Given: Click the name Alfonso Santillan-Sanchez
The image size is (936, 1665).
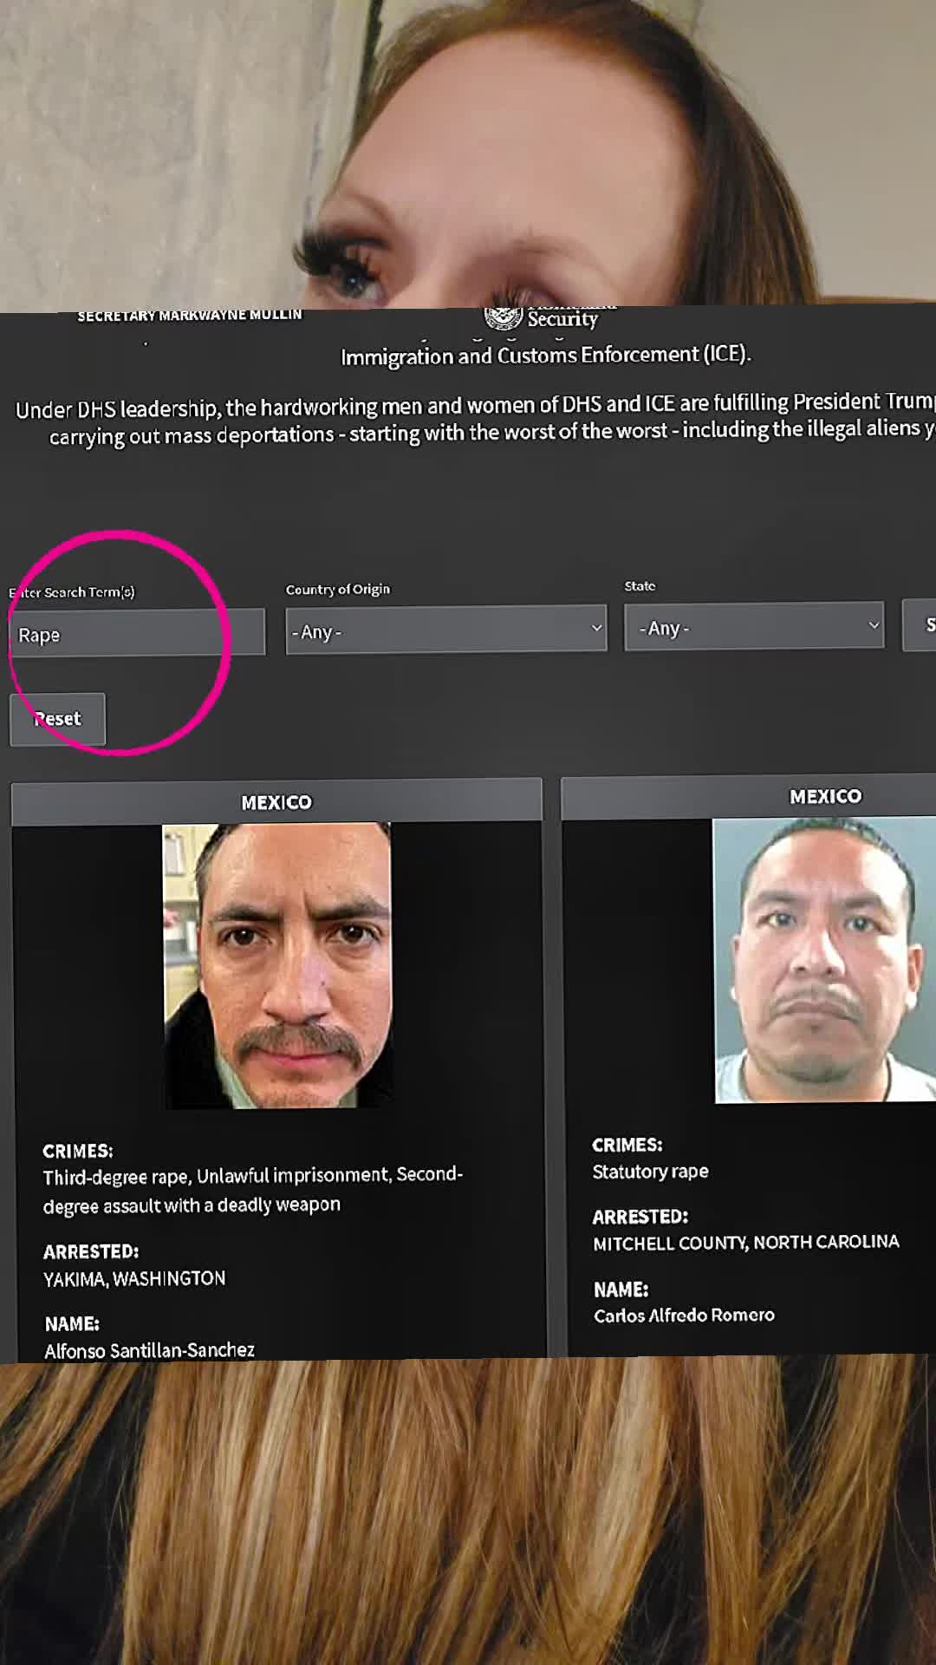Looking at the screenshot, I should (x=149, y=1350).
